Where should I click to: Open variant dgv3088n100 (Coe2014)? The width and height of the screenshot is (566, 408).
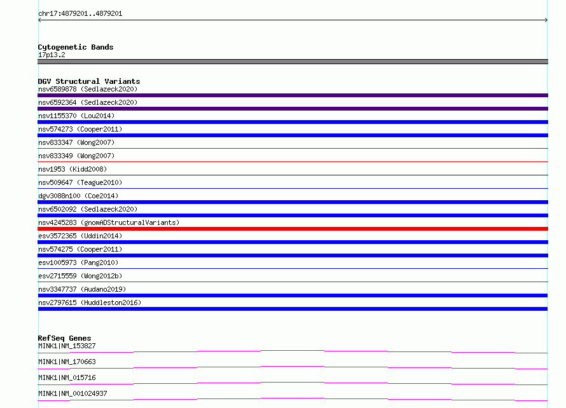(78, 196)
